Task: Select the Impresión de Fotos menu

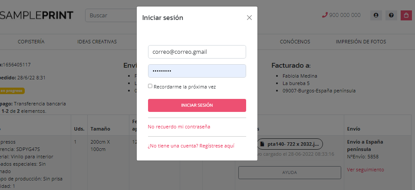Action: (x=361, y=42)
